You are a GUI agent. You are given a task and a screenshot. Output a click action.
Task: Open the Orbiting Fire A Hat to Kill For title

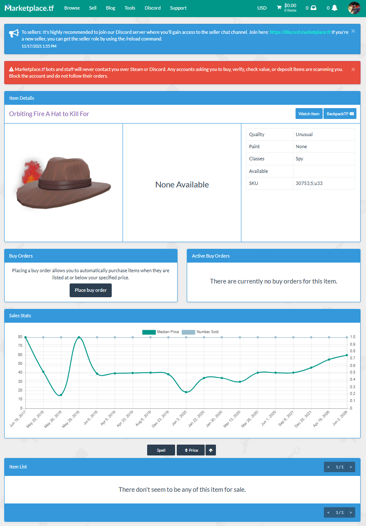click(x=49, y=114)
